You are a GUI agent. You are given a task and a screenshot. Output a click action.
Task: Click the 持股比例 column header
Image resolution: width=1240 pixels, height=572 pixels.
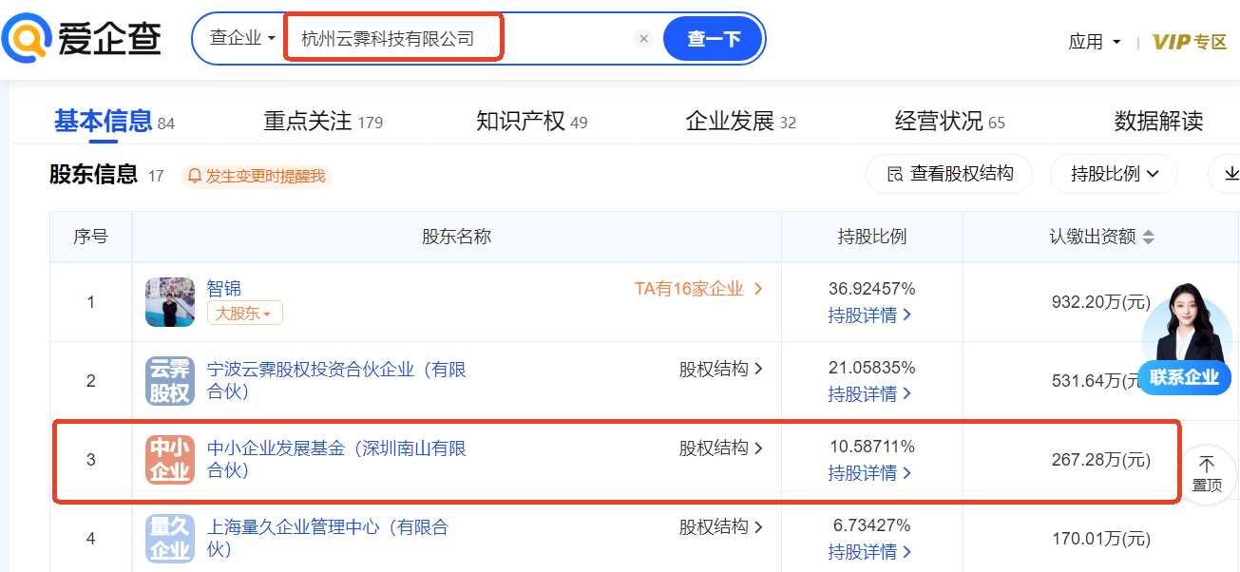click(x=871, y=237)
